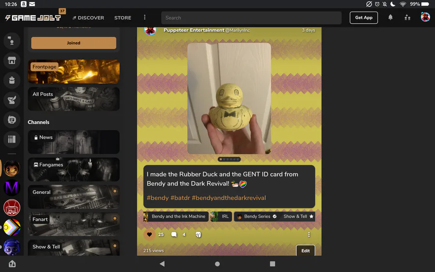The height and width of the screenshot is (272, 435).
Task: Open the mail notification in status bar
Action: tap(32, 4)
